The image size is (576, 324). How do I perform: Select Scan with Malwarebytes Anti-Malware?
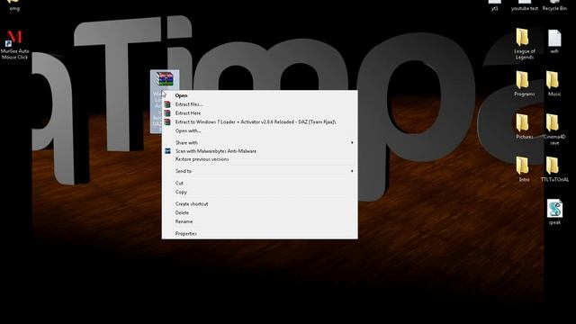coord(260,151)
